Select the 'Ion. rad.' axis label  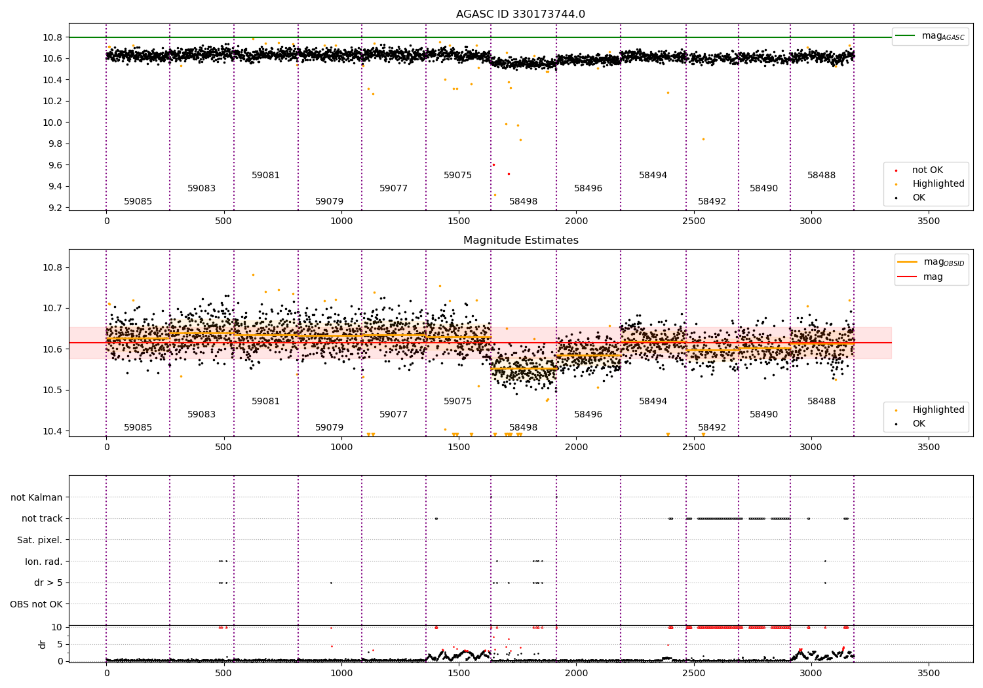[x=44, y=562]
